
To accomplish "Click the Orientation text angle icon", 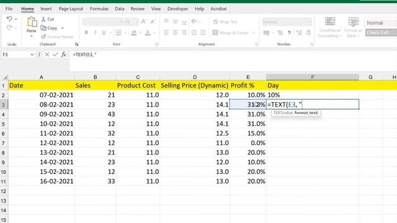I will [194, 22].
